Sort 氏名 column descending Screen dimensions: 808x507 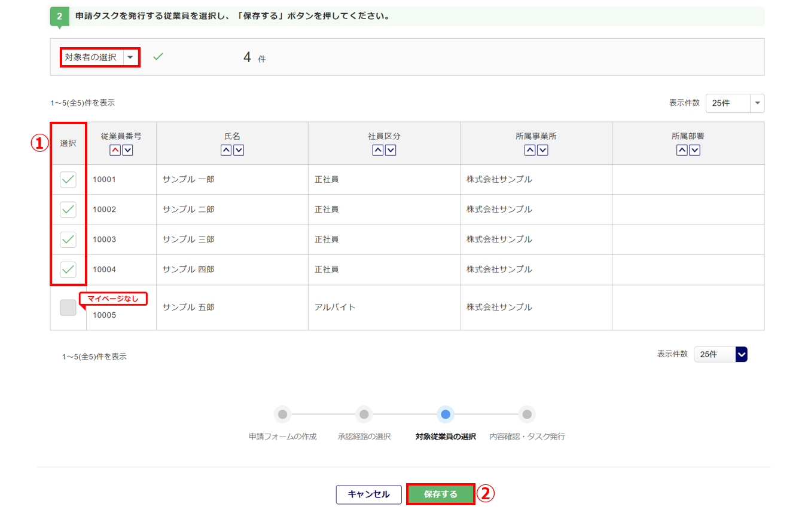pyautogui.click(x=239, y=150)
